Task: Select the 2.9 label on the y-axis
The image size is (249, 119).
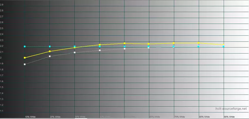Action: pos(2,5)
